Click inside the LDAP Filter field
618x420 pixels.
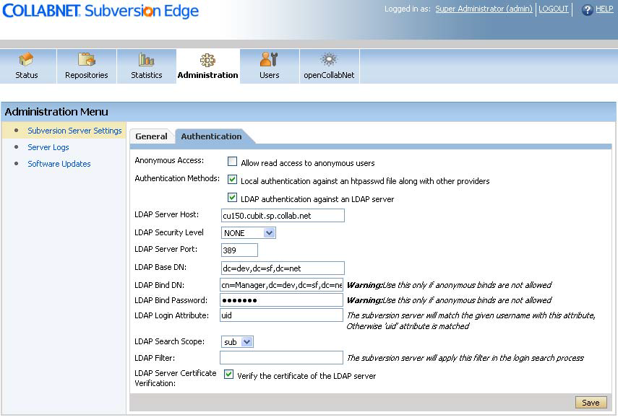282,357
